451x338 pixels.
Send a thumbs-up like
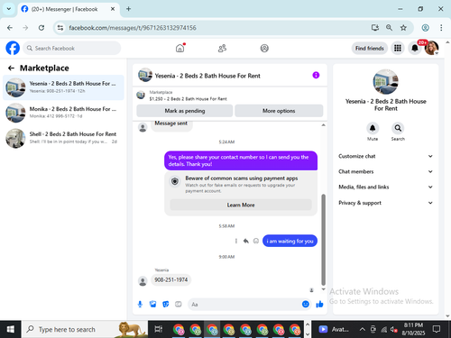click(319, 305)
